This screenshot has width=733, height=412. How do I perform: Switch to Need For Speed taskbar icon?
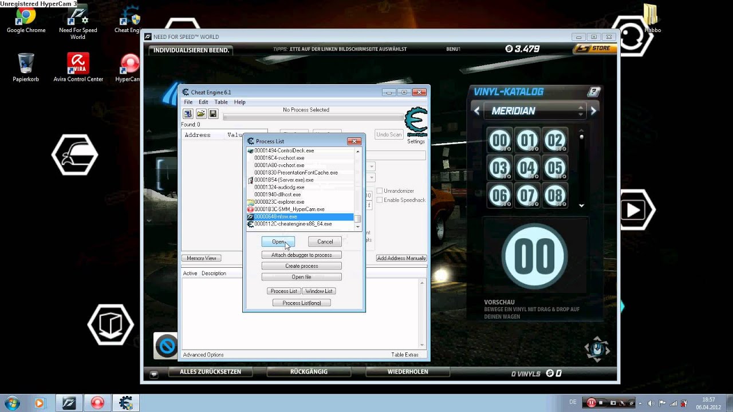tap(69, 403)
